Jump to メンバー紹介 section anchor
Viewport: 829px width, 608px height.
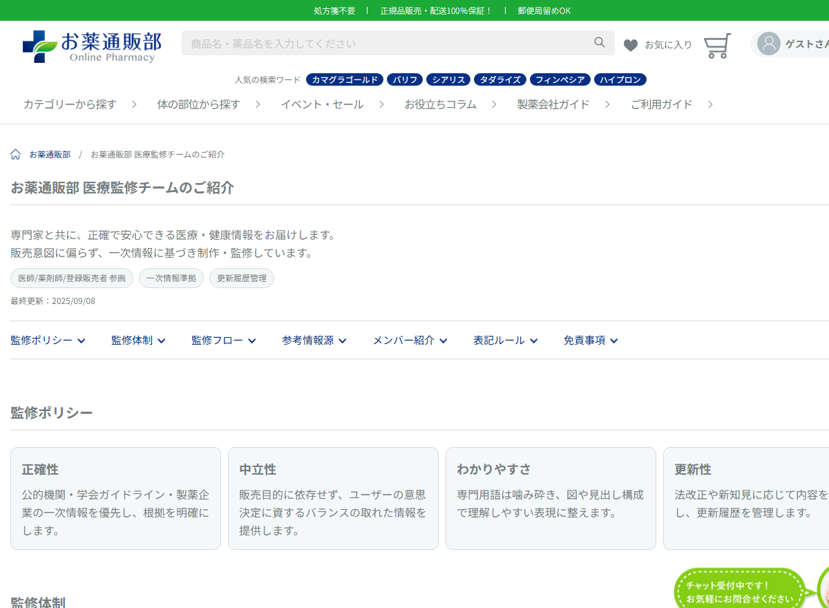pyautogui.click(x=410, y=340)
